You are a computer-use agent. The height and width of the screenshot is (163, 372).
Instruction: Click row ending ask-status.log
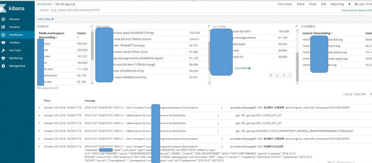[x=337, y=52]
